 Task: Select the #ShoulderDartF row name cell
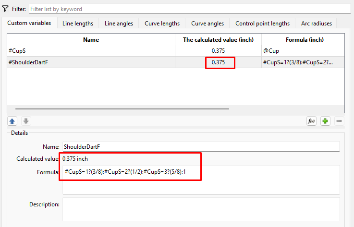point(91,62)
